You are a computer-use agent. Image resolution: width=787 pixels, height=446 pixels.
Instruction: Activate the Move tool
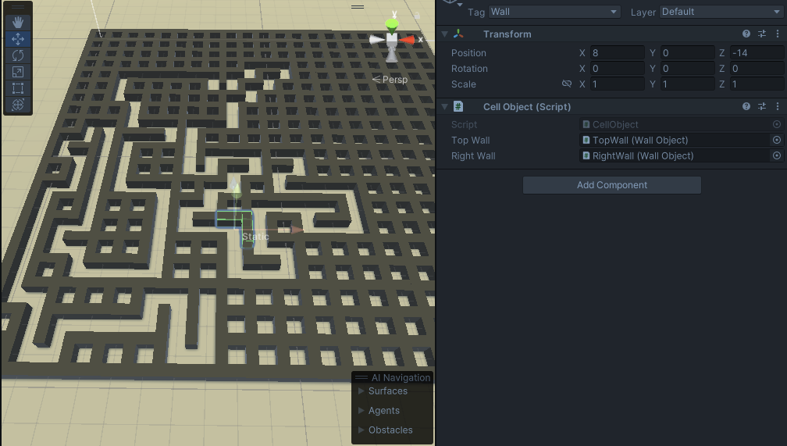pos(18,39)
